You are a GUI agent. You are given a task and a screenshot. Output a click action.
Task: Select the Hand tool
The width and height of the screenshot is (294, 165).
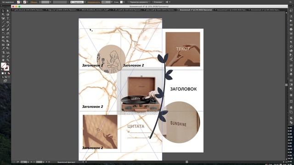(3, 60)
